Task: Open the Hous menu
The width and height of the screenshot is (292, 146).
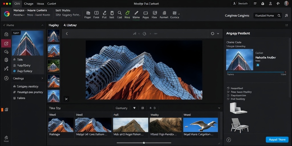Action: [40, 3]
